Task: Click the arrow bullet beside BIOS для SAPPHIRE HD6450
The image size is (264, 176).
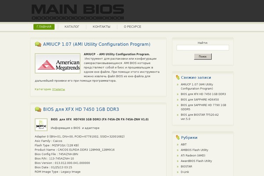Action: [x=178, y=100]
